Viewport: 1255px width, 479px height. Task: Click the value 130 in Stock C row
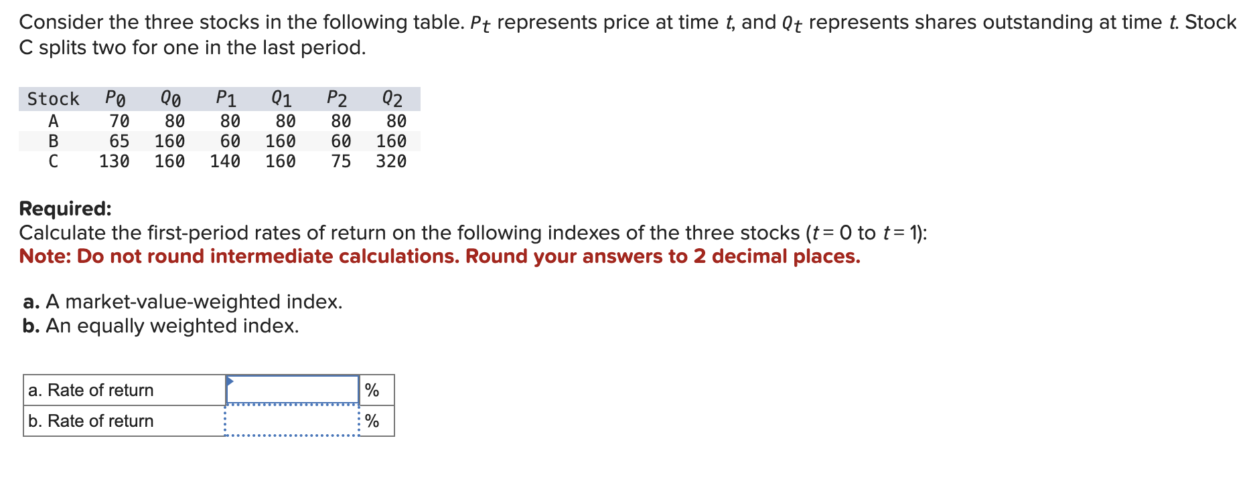click(x=114, y=161)
